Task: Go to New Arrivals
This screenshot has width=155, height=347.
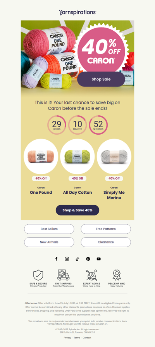Action: (49, 242)
